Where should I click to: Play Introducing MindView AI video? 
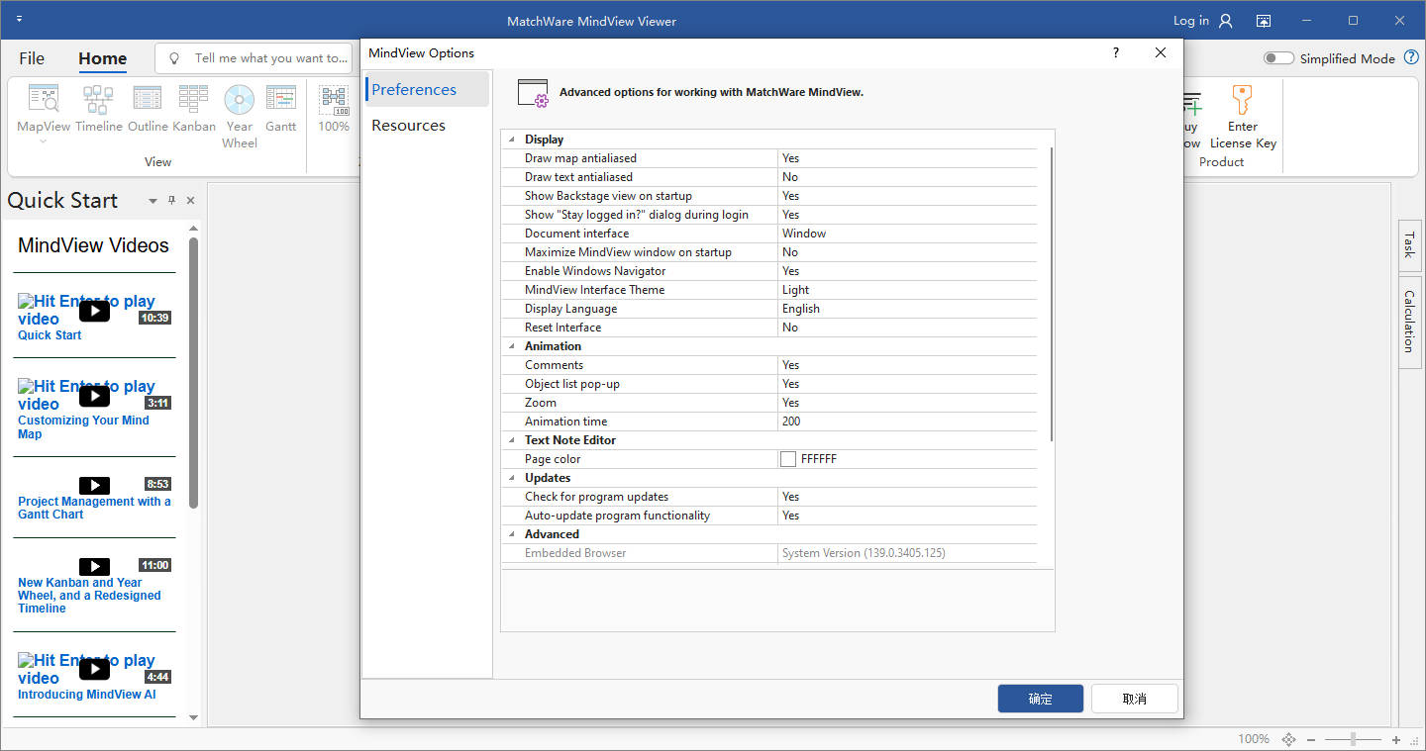click(x=94, y=670)
